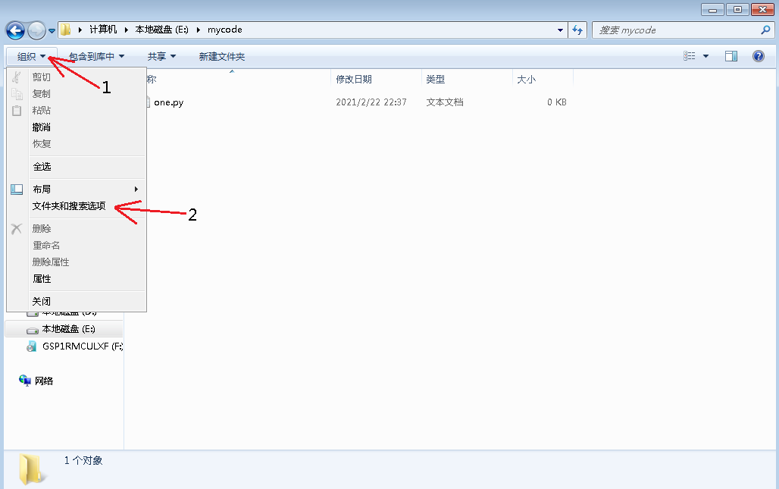Viewport: 779px width, 489px height.
Task: Click the help question mark icon
Action: (758, 56)
